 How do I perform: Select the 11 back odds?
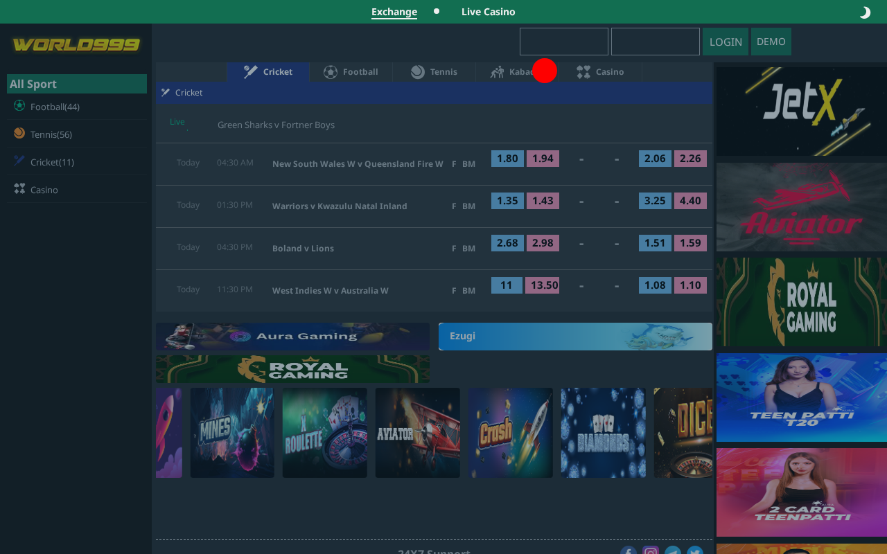coord(507,285)
